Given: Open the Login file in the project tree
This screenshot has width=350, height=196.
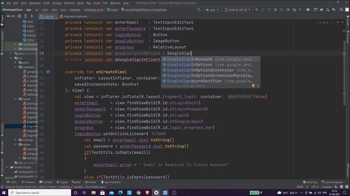Looking at the screenshot, I should click(x=28, y=30).
